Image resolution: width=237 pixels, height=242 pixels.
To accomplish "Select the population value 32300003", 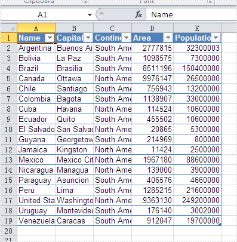I will 197,48.
